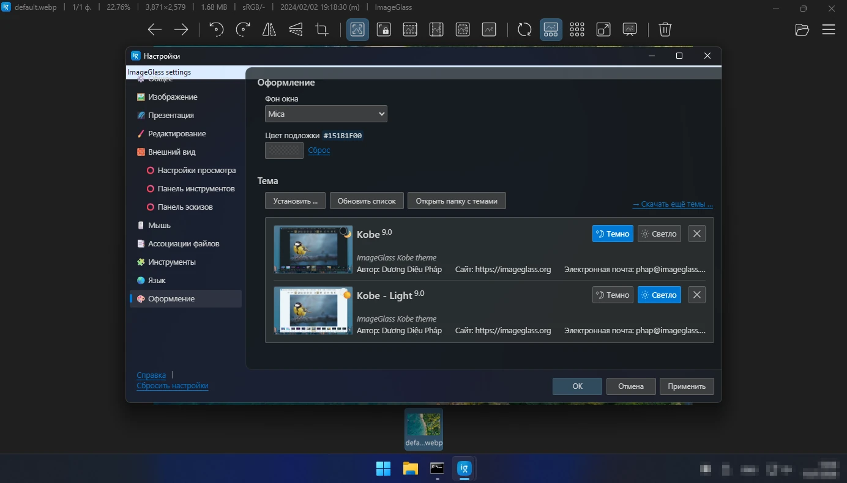Click the Сбросить настройки link
The height and width of the screenshot is (483, 847).
pos(173,386)
